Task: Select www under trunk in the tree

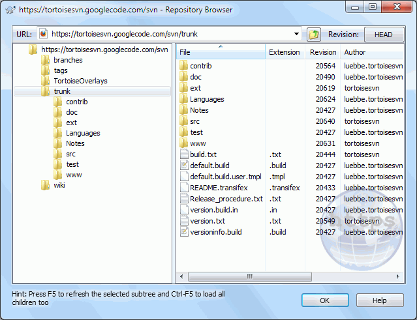Action: [x=74, y=175]
